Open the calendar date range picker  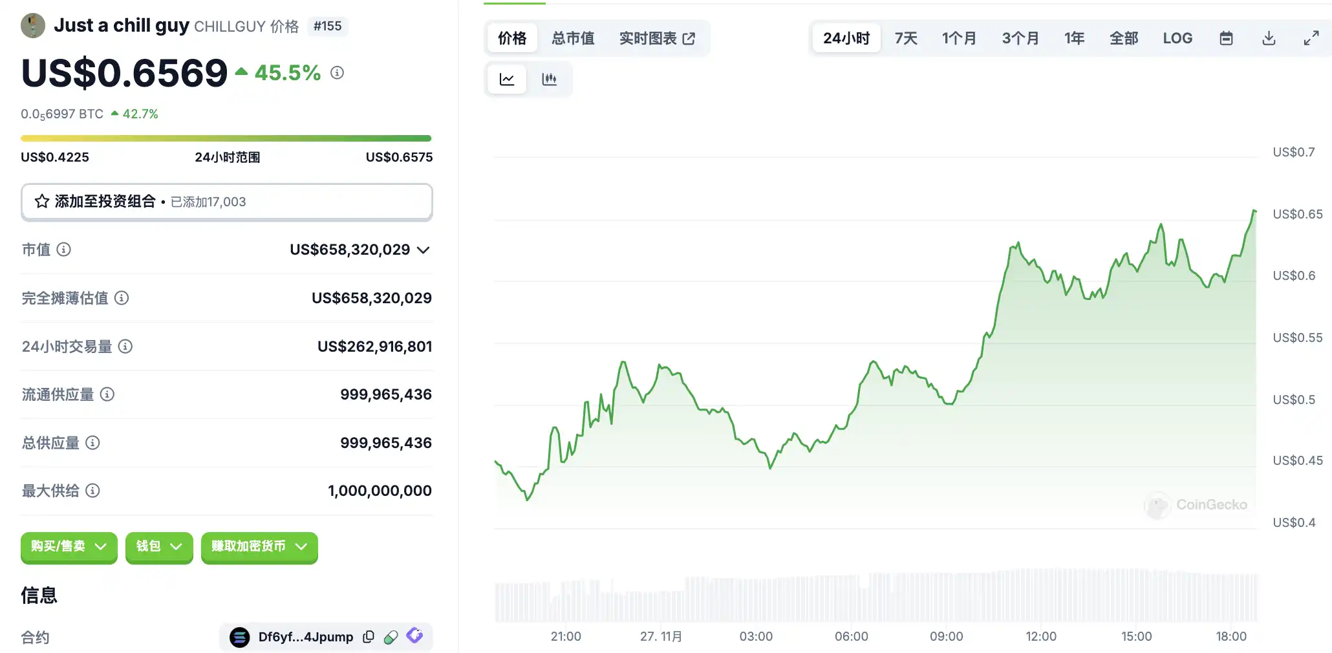(1225, 38)
